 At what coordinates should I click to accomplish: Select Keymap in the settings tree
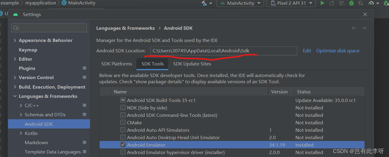click(x=28, y=50)
